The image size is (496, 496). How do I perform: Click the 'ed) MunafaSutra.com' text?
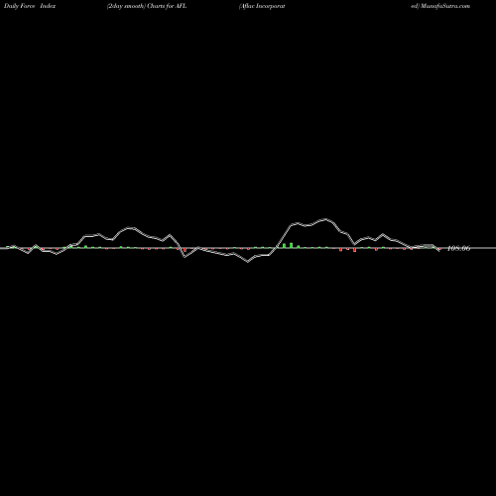click(440, 6)
